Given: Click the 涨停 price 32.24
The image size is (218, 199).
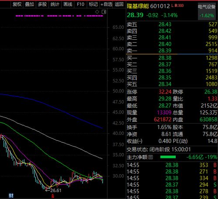Looking at the screenshot, I should (x=165, y=92).
